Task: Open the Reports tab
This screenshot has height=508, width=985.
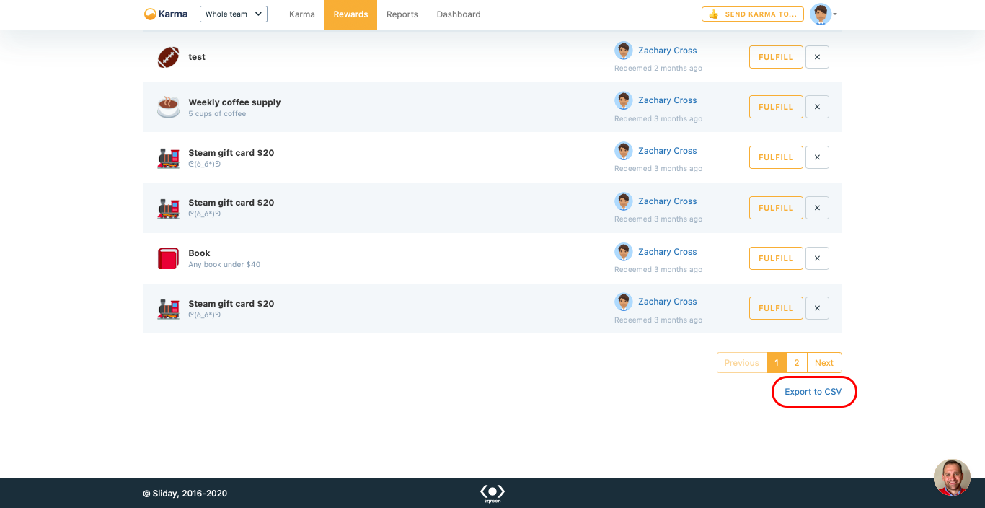Action: [402, 14]
